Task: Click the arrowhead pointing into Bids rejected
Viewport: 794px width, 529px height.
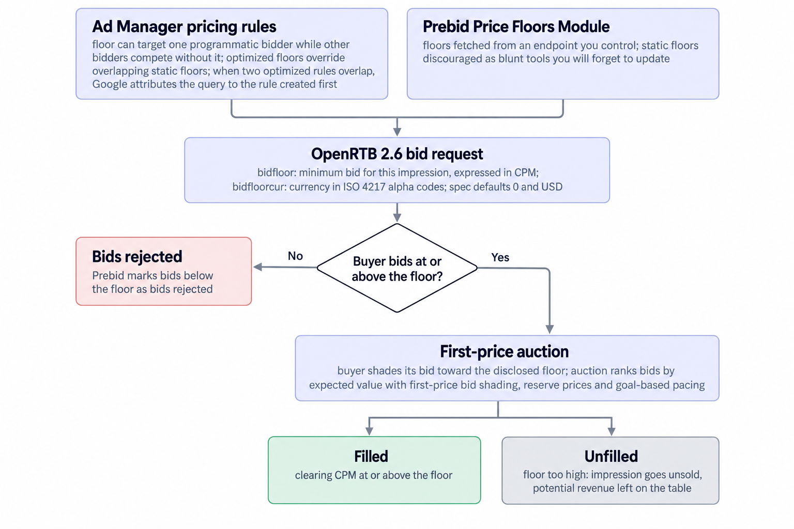Action: click(x=257, y=267)
